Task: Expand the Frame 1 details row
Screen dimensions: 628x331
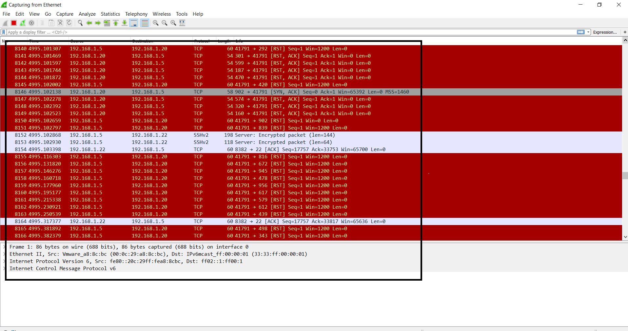Action: click(x=4, y=247)
